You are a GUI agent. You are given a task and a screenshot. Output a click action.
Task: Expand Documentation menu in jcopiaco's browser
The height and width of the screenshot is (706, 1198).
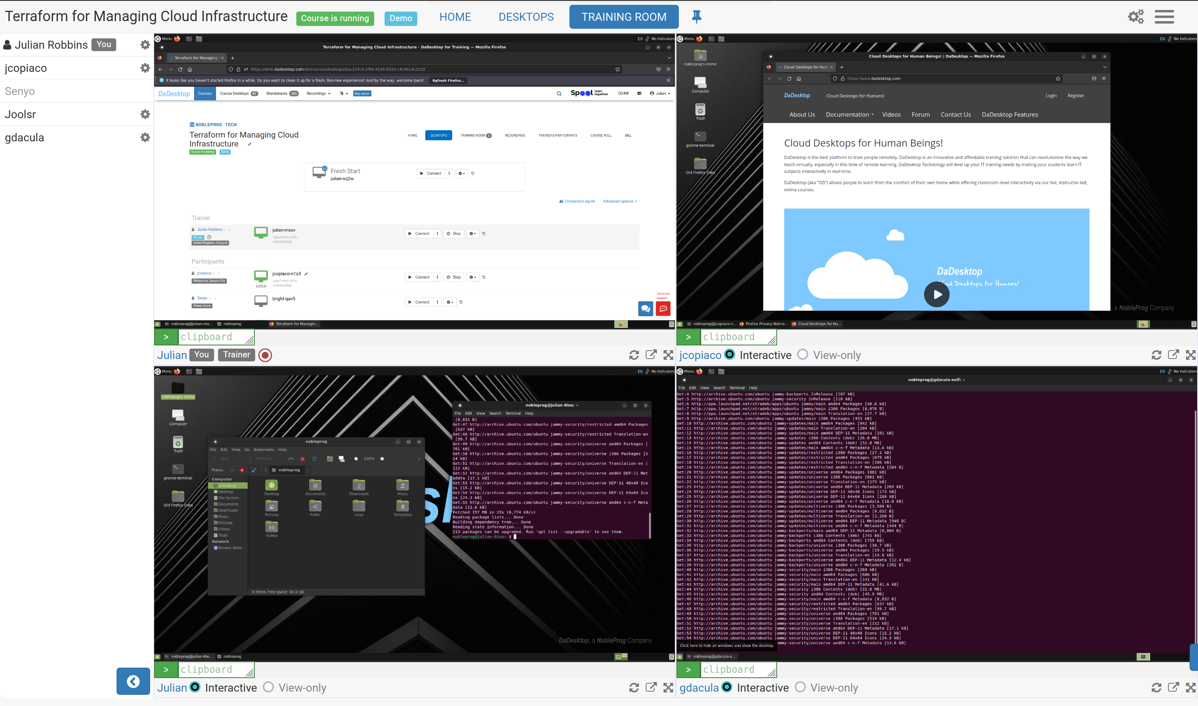[x=849, y=115]
